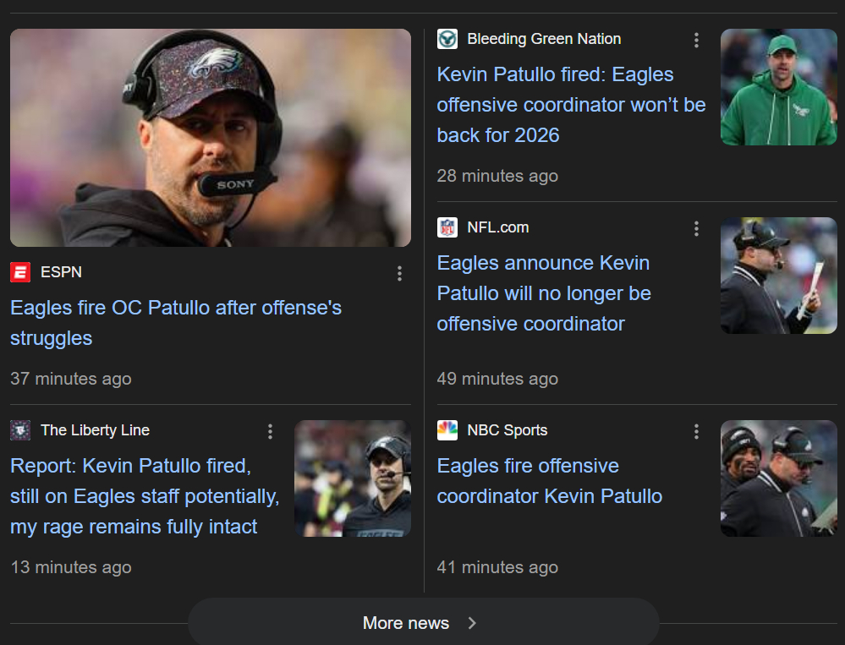Click the NBC Sports story thumbnail

pos(778,478)
